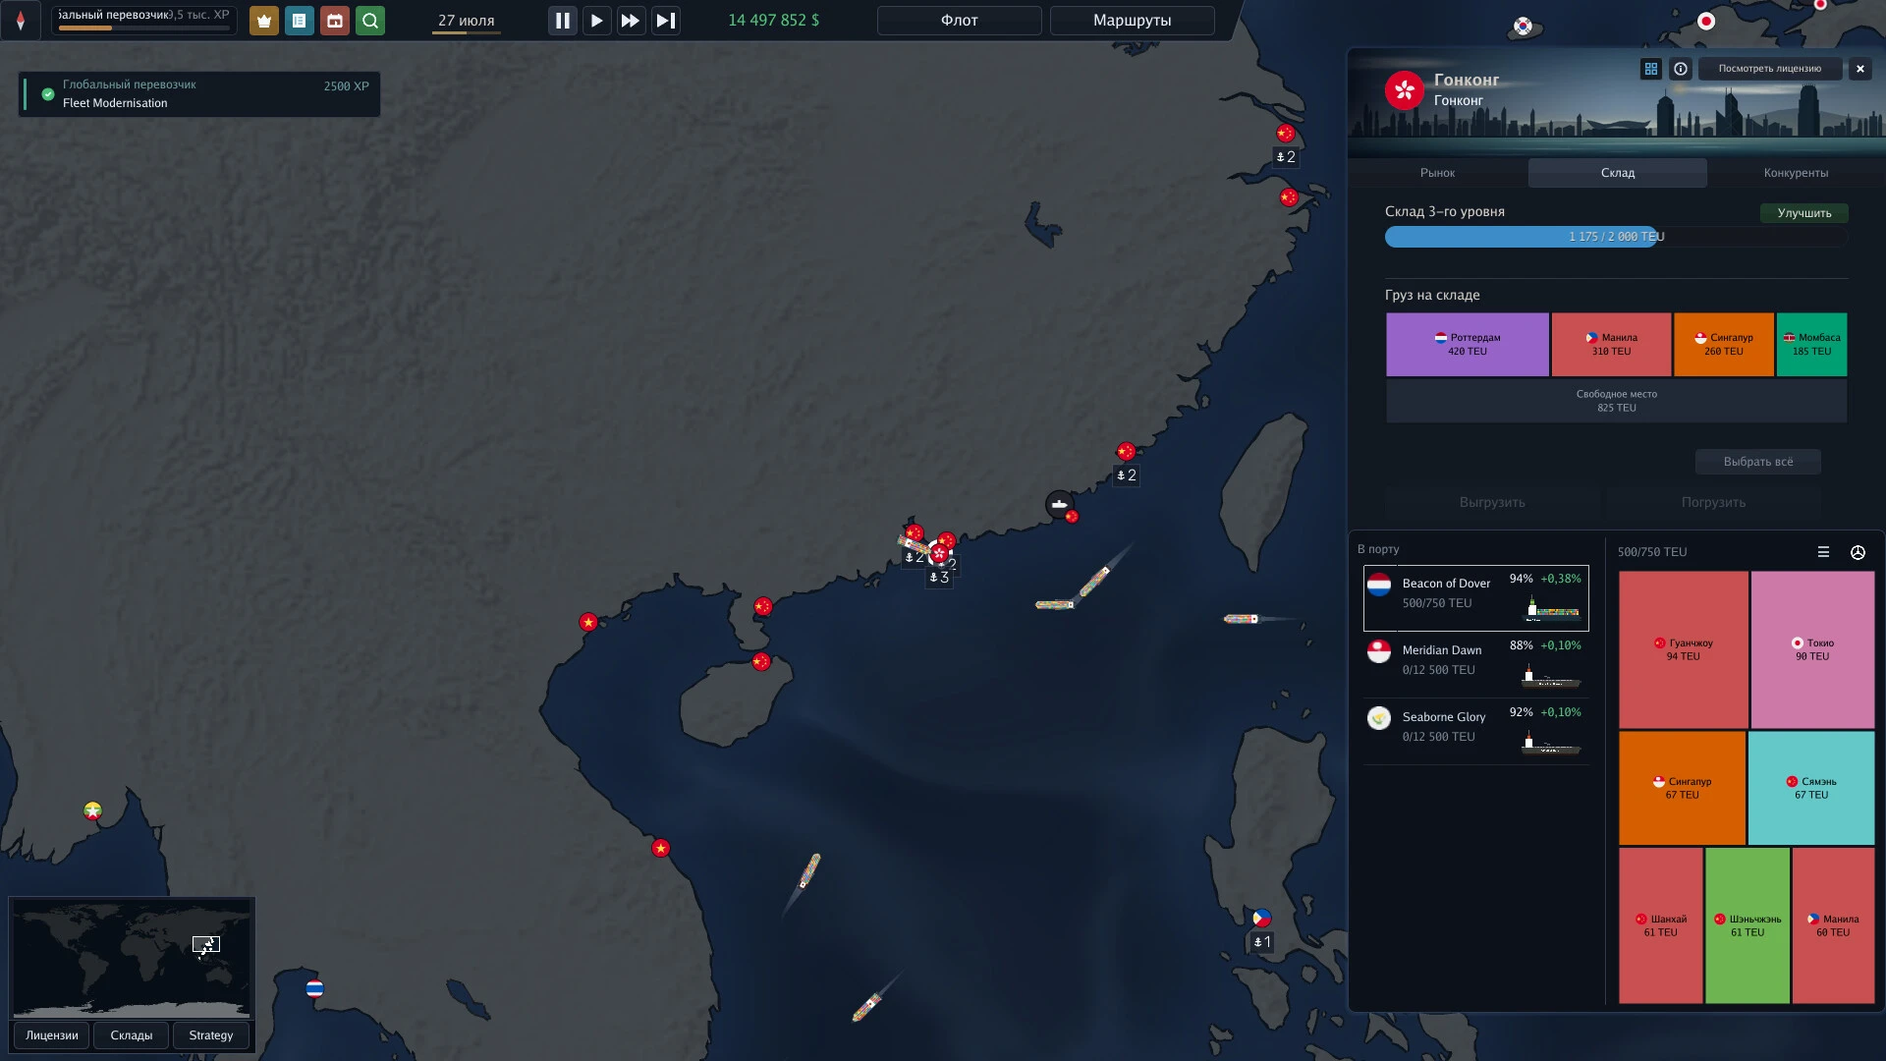Select ship Seaborne Glory in port list
Image resolution: width=1886 pixels, height=1061 pixels.
coord(1475,731)
